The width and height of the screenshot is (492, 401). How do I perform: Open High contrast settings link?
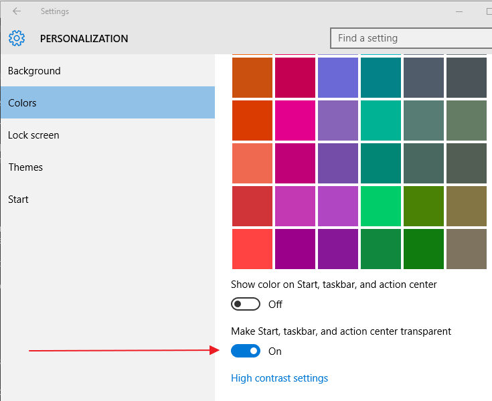click(279, 378)
